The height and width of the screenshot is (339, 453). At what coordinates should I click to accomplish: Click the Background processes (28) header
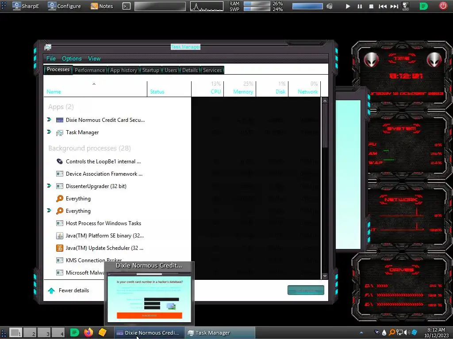click(x=89, y=148)
